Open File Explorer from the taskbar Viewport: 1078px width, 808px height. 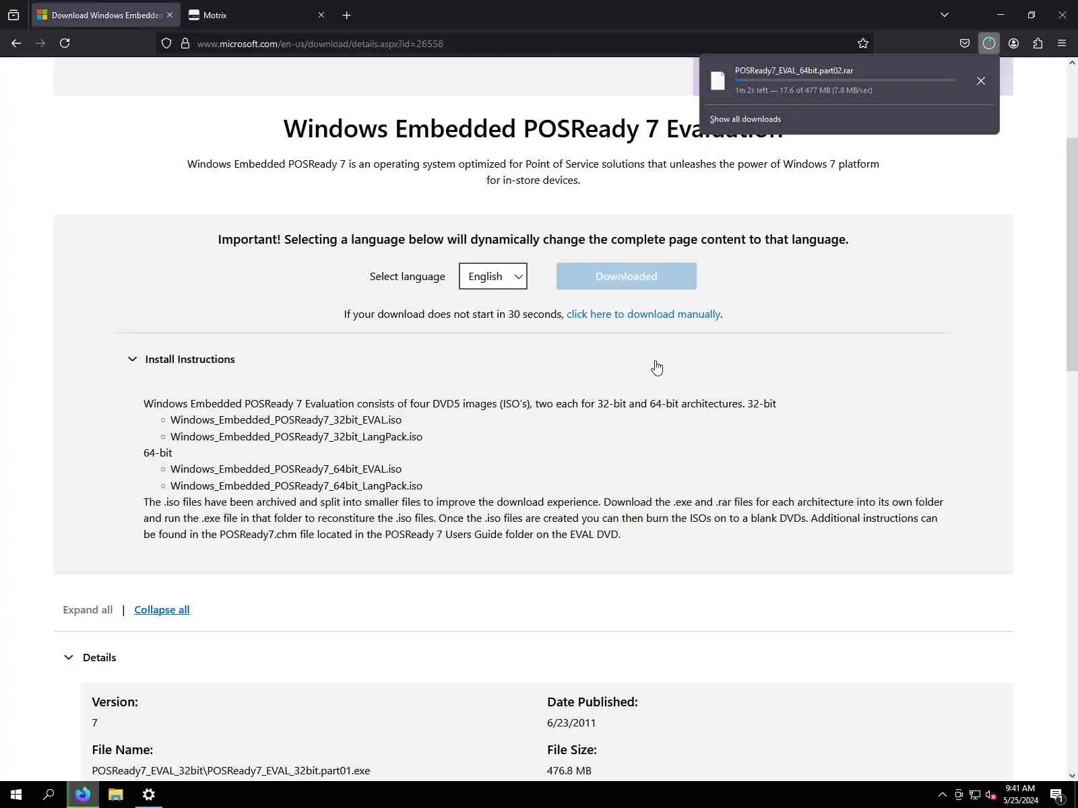point(116,795)
